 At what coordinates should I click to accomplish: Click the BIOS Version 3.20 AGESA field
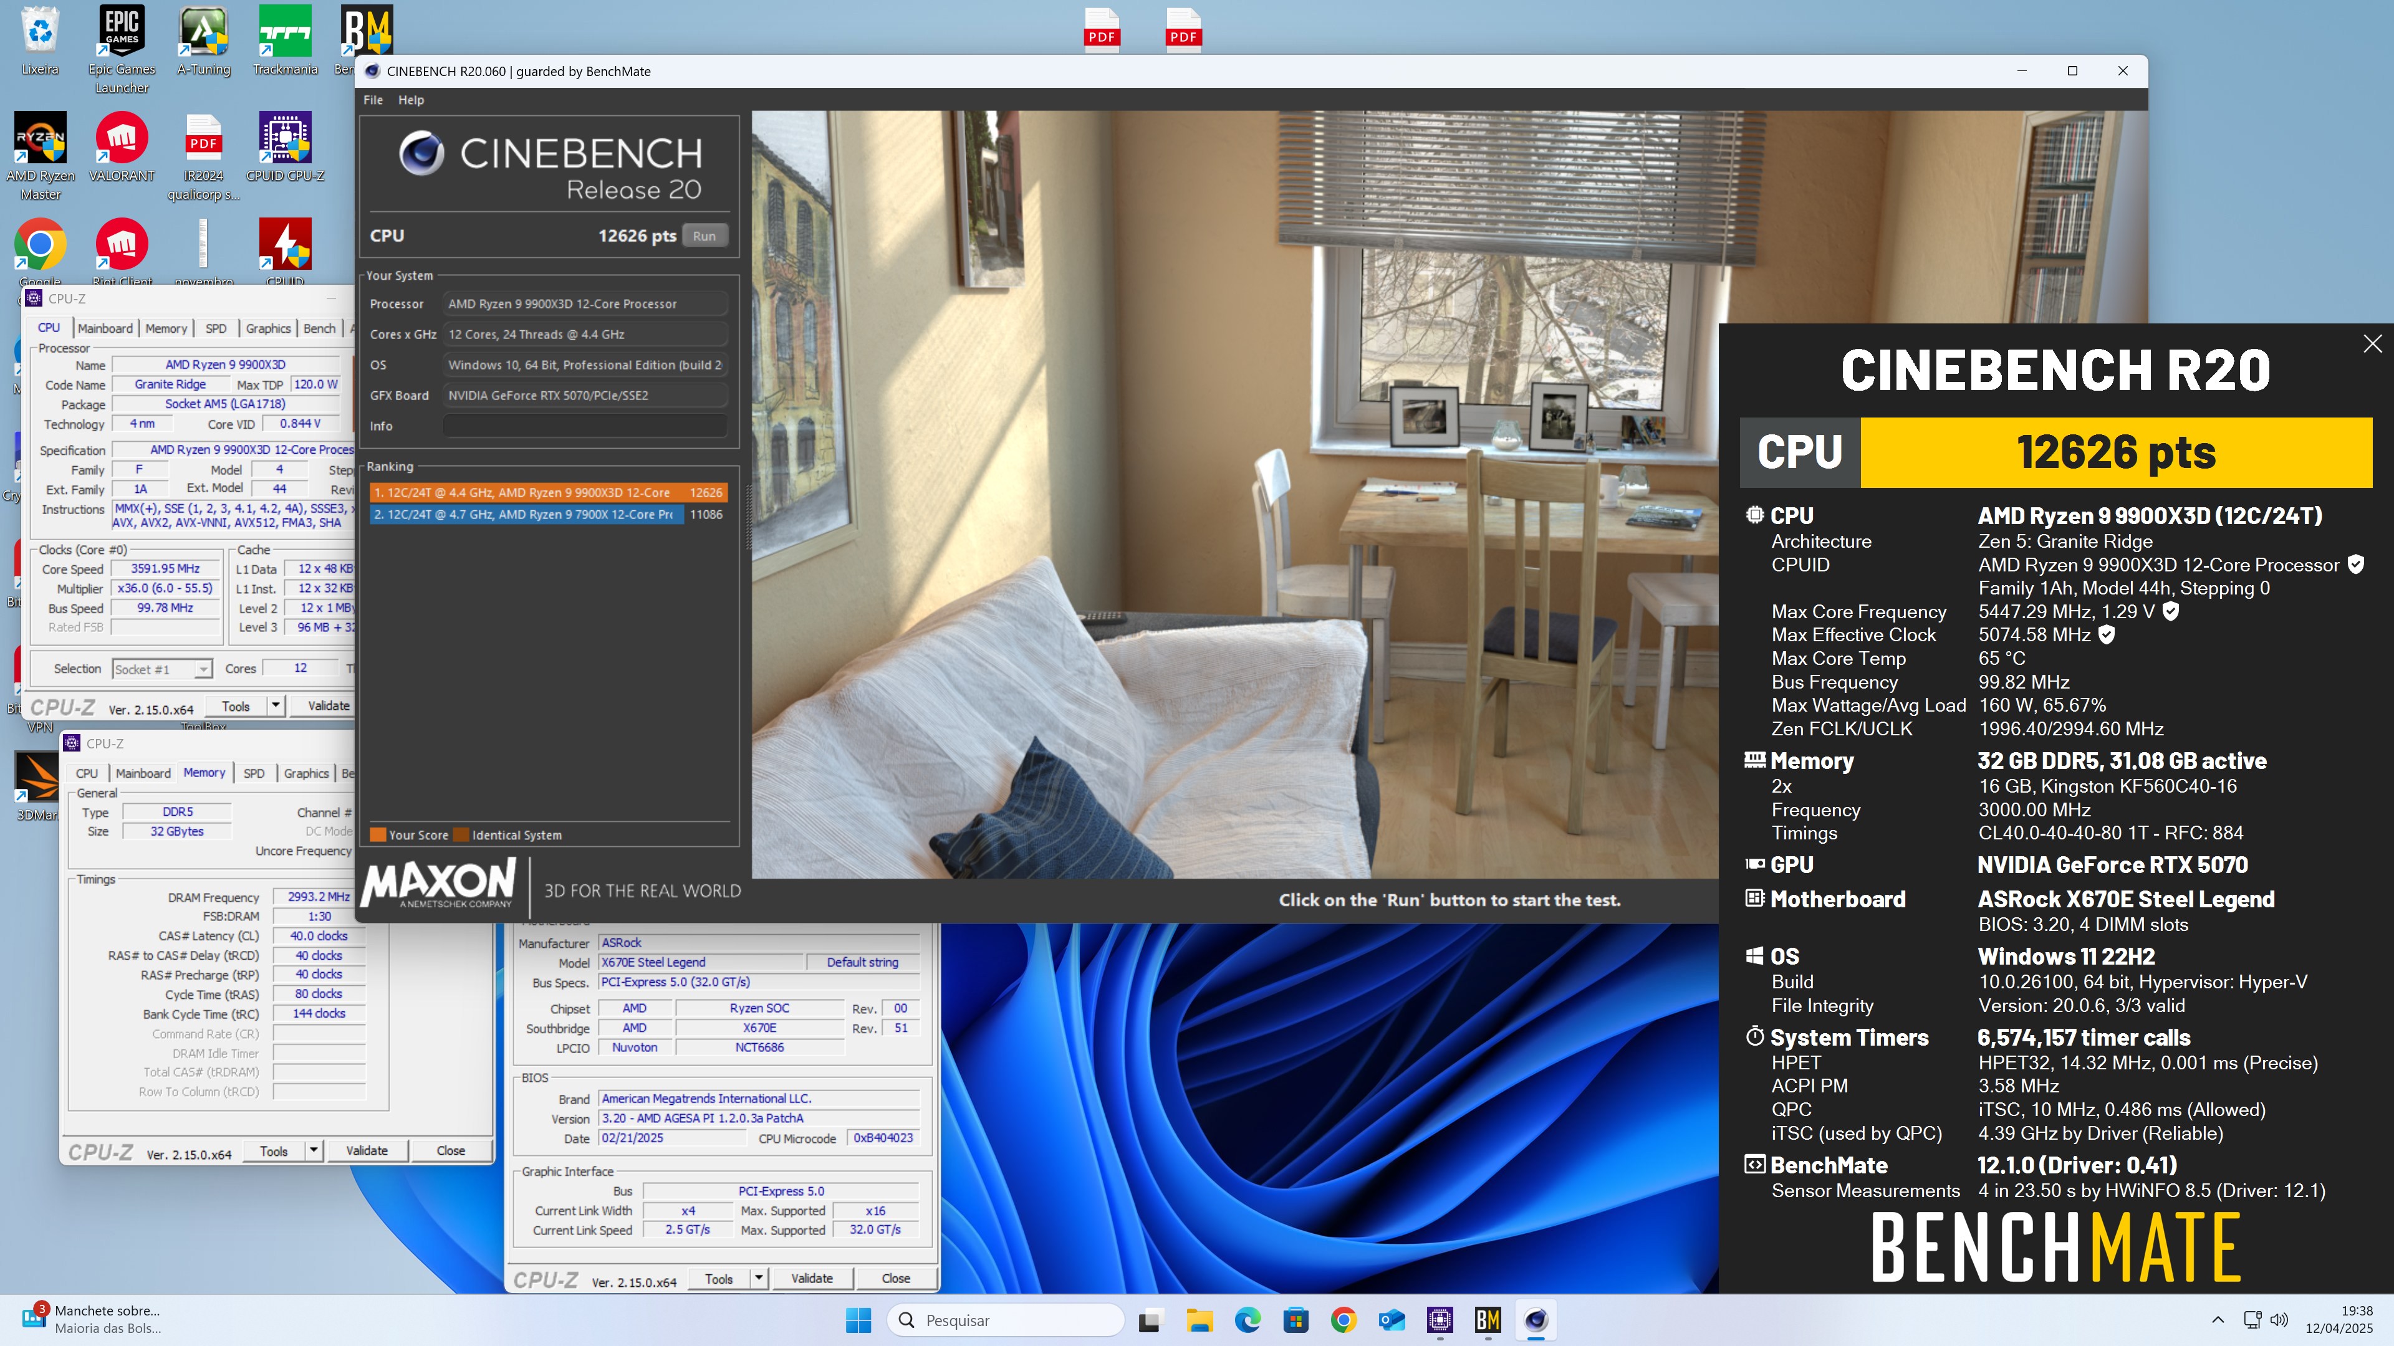pyautogui.click(x=759, y=1119)
